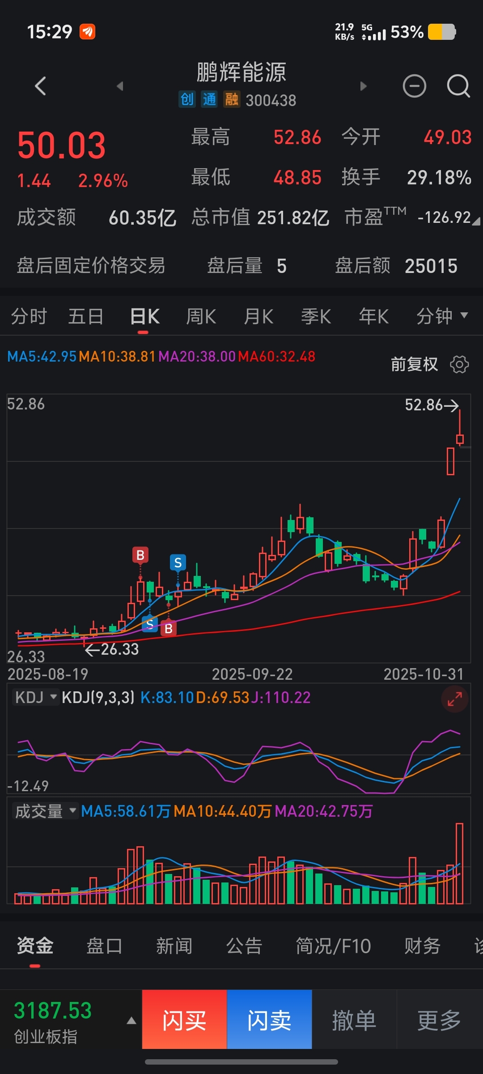
Task: Tap the K:83.10 KDJ value
Action: pos(167,697)
